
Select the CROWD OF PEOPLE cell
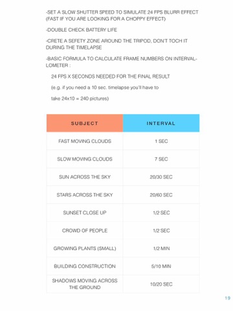point(85,231)
